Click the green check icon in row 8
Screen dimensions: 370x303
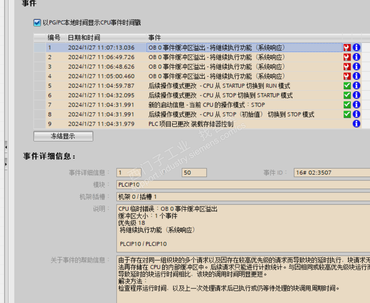(x=347, y=115)
